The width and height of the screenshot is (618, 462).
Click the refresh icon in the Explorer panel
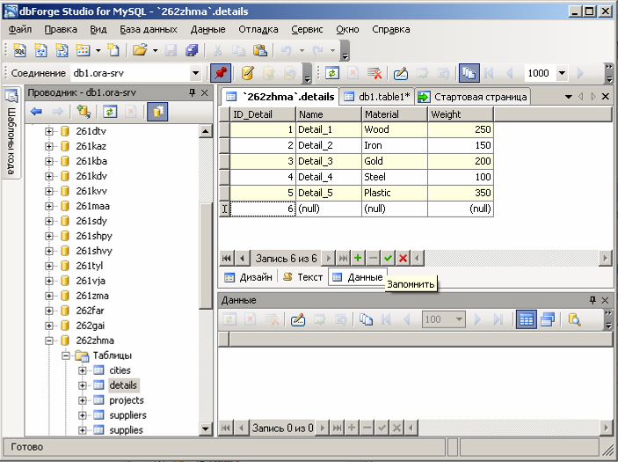point(110,112)
